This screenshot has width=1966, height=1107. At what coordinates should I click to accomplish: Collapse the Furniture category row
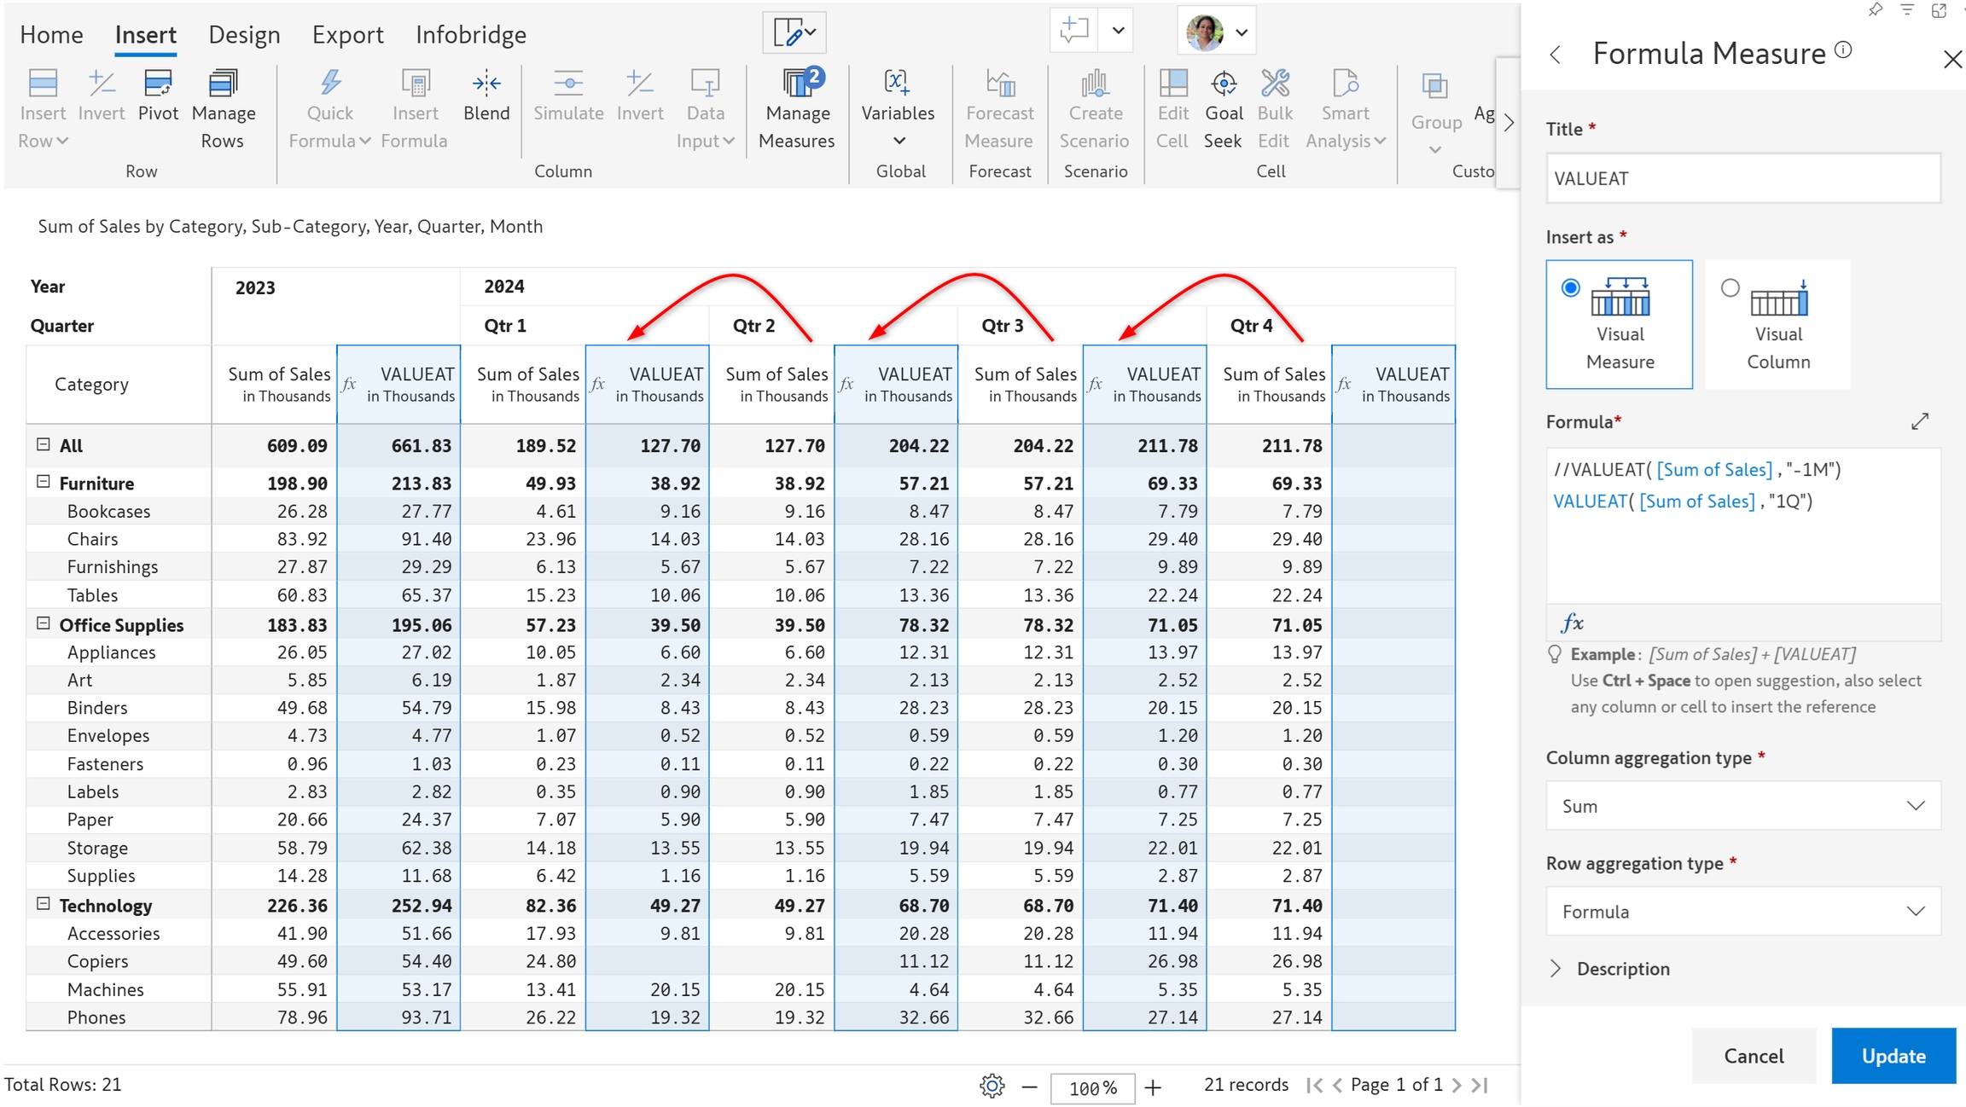coord(44,482)
